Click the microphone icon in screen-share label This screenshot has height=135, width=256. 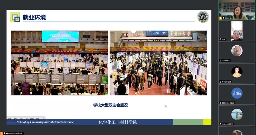pos(4,133)
